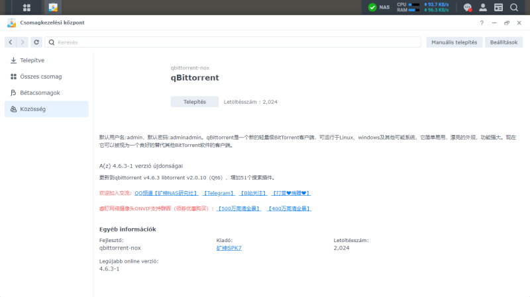Open the widgets panel icon
Viewport: 530px width, 297px height.
[499, 7]
